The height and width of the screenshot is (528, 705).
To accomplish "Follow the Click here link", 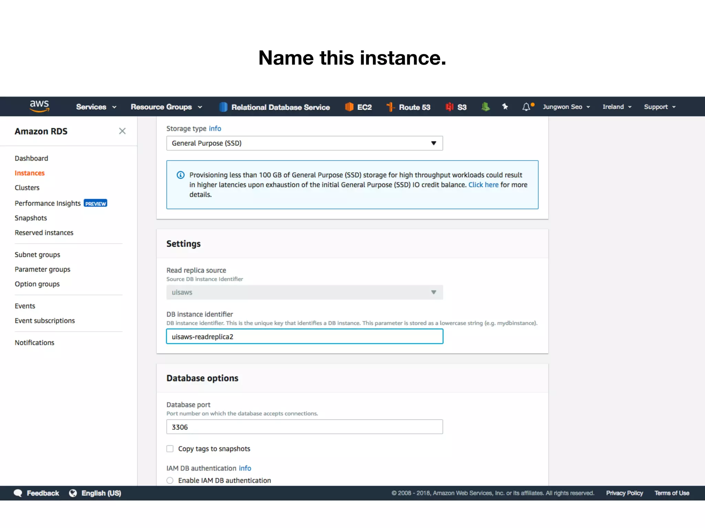I will coord(483,185).
